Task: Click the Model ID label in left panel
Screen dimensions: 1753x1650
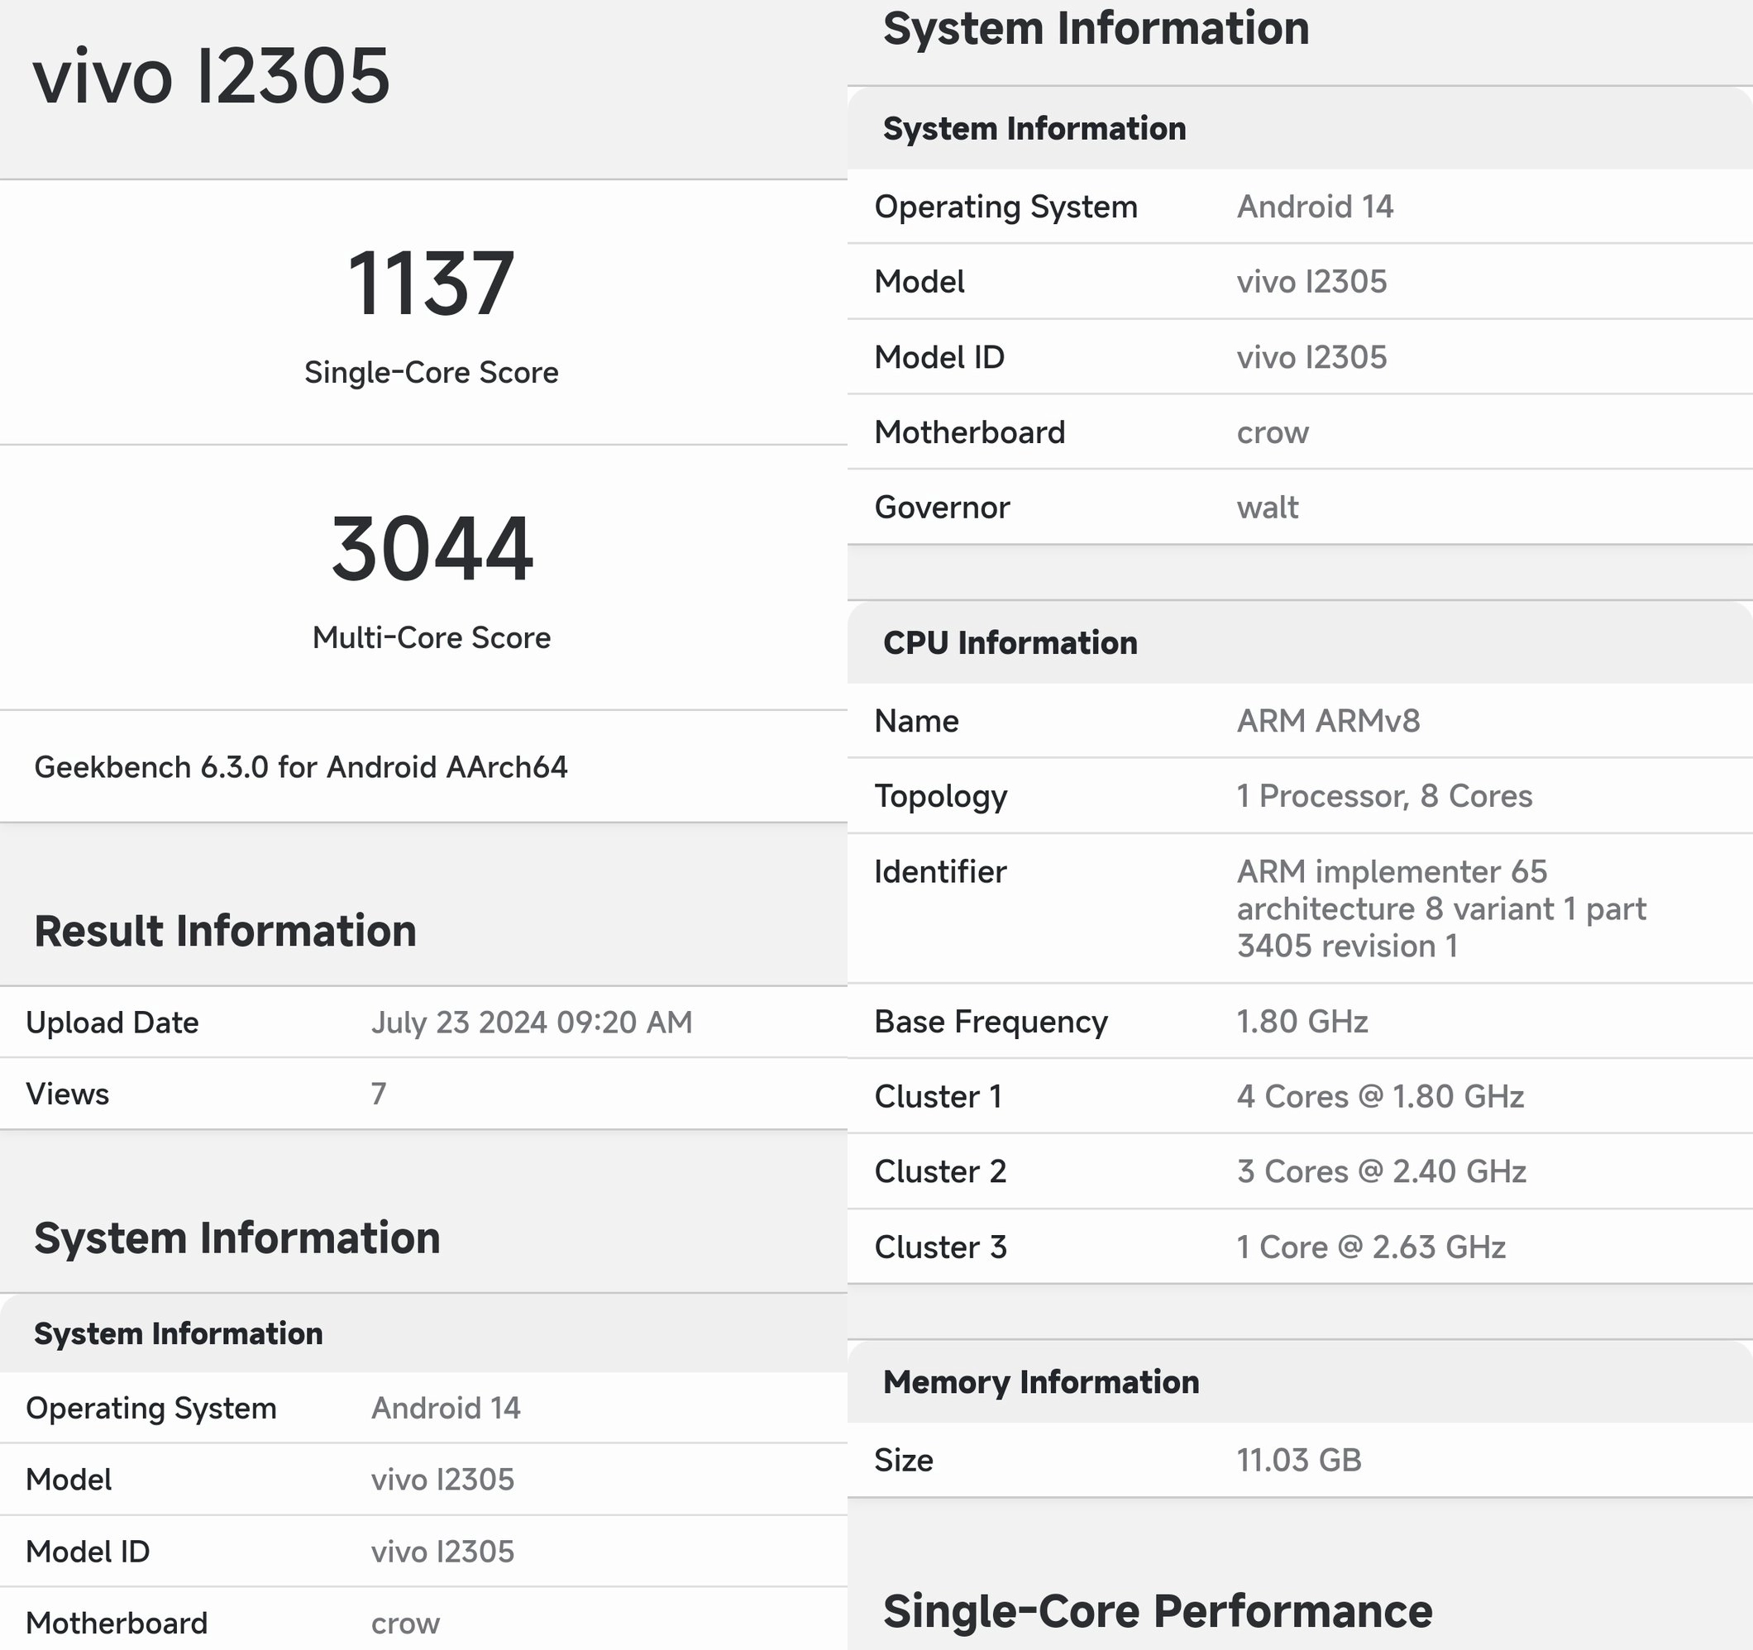Action: pyautogui.click(x=88, y=1552)
